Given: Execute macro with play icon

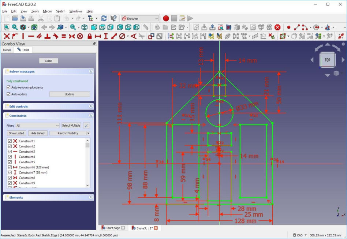Looking at the screenshot, I should pyautogui.click(x=190, y=18).
